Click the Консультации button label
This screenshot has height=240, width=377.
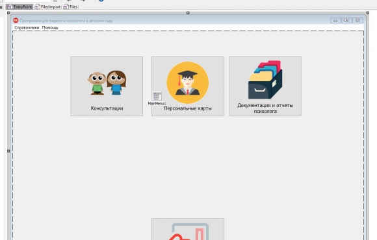tap(107, 108)
